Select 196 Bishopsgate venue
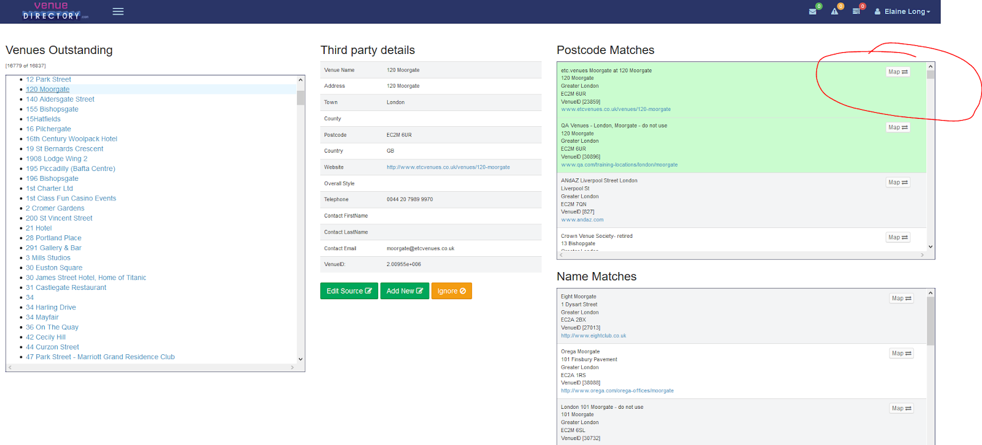This screenshot has width=982, height=445. 52,178
